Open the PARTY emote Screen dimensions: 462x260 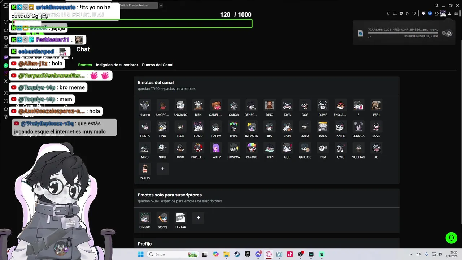click(x=216, y=148)
